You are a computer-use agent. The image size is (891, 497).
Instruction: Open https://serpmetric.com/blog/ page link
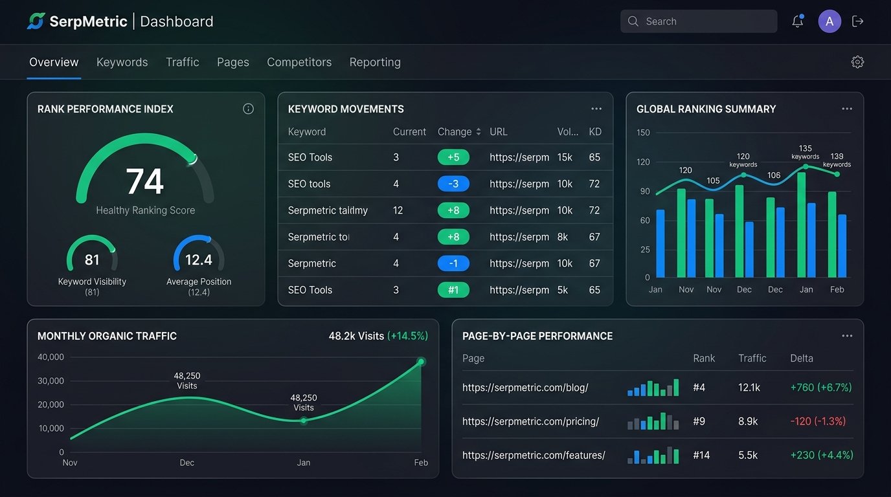pyautogui.click(x=525, y=388)
